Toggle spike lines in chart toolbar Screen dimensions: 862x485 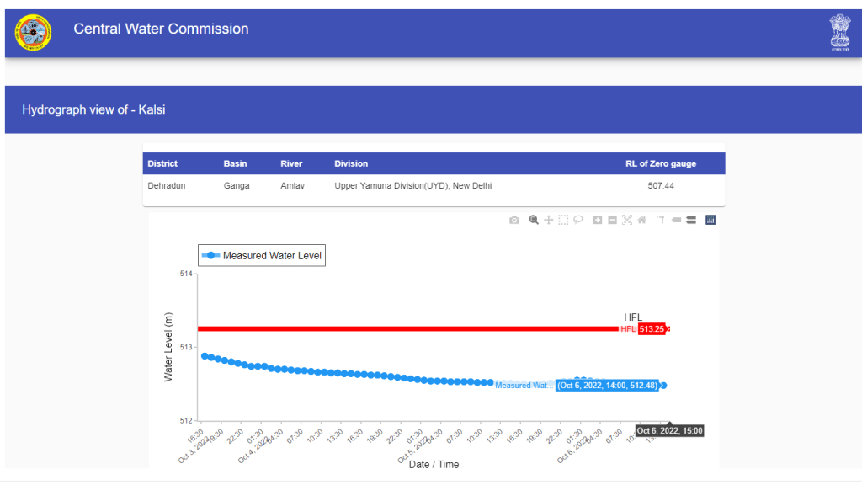click(x=661, y=220)
